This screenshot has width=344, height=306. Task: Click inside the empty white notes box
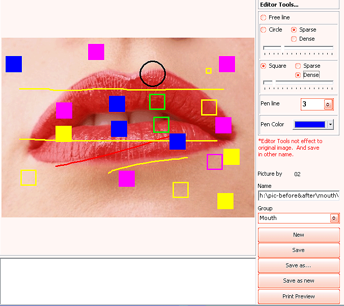tap(128, 282)
